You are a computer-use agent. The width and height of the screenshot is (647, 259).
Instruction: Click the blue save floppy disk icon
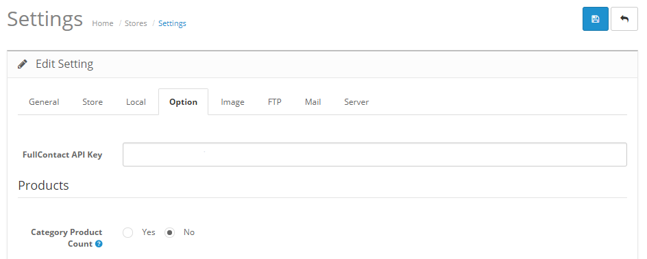coord(595,19)
